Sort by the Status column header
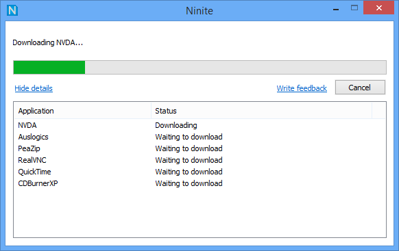The image size is (399, 251). 262,111
